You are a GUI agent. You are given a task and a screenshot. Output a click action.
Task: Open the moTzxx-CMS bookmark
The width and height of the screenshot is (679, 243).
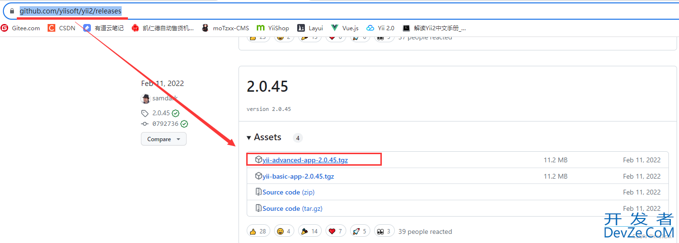[225, 28]
